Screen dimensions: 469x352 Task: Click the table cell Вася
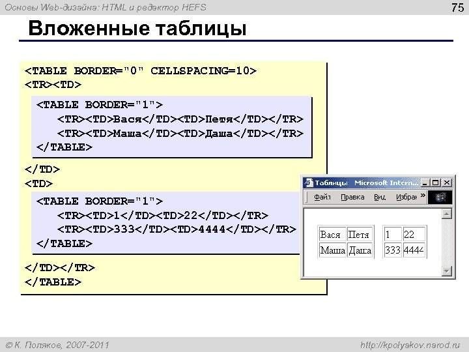(332, 234)
